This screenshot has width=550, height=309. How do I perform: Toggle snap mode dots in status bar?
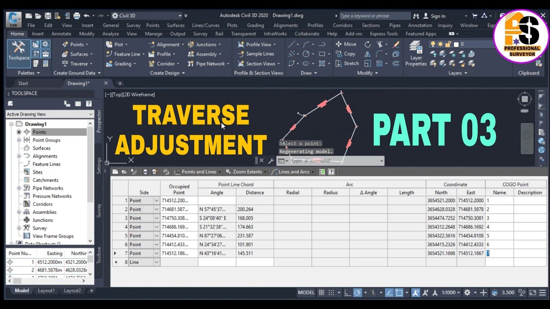pyautogui.click(x=331, y=292)
